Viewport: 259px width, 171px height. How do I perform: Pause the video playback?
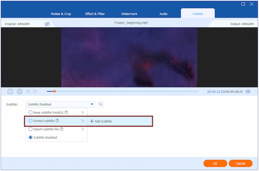click(x=10, y=92)
